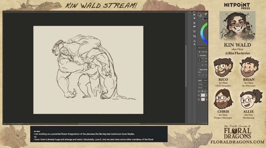Viewport: 266px width, 148px height.
Task: Switch to the Adjustments tab
Action: [202, 48]
